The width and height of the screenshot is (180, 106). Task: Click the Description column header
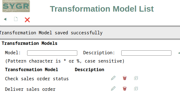point(89,70)
